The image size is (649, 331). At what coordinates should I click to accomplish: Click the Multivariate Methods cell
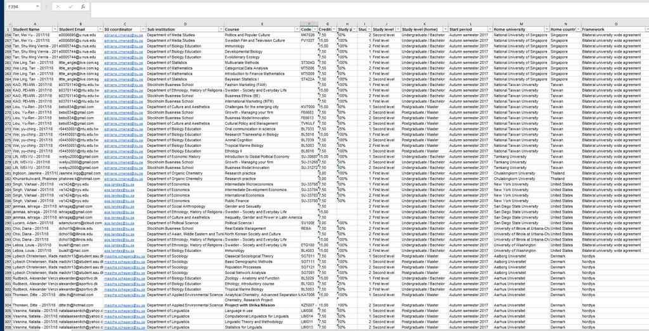(262, 63)
